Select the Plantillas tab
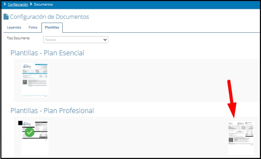Image resolution: width=261 pixels, height=159 pixels. point(52,28)
